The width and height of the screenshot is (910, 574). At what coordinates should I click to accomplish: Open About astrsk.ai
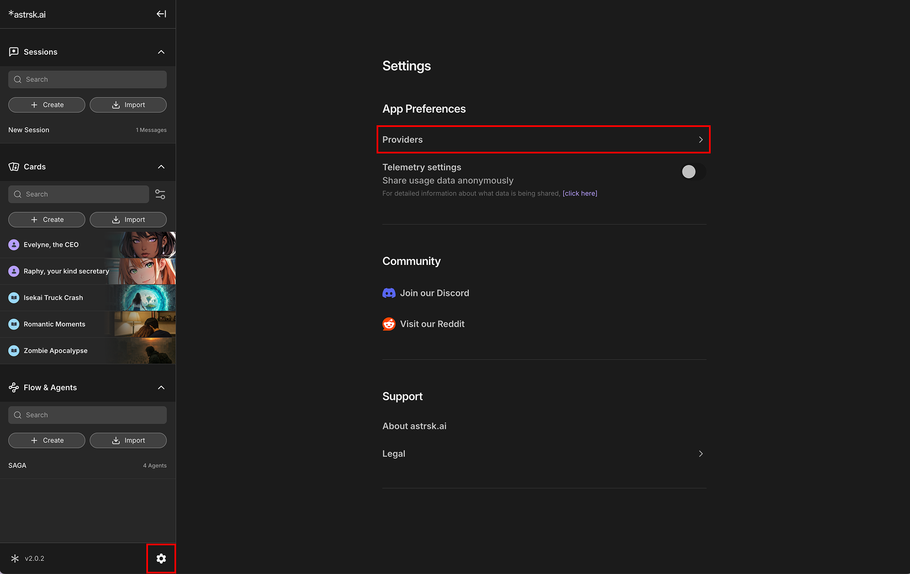415,426
